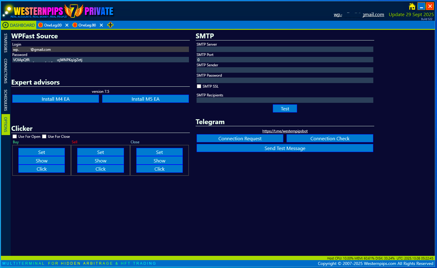
Task: Focus the WPFast Source Password field
Action: (x=101, y=60)
